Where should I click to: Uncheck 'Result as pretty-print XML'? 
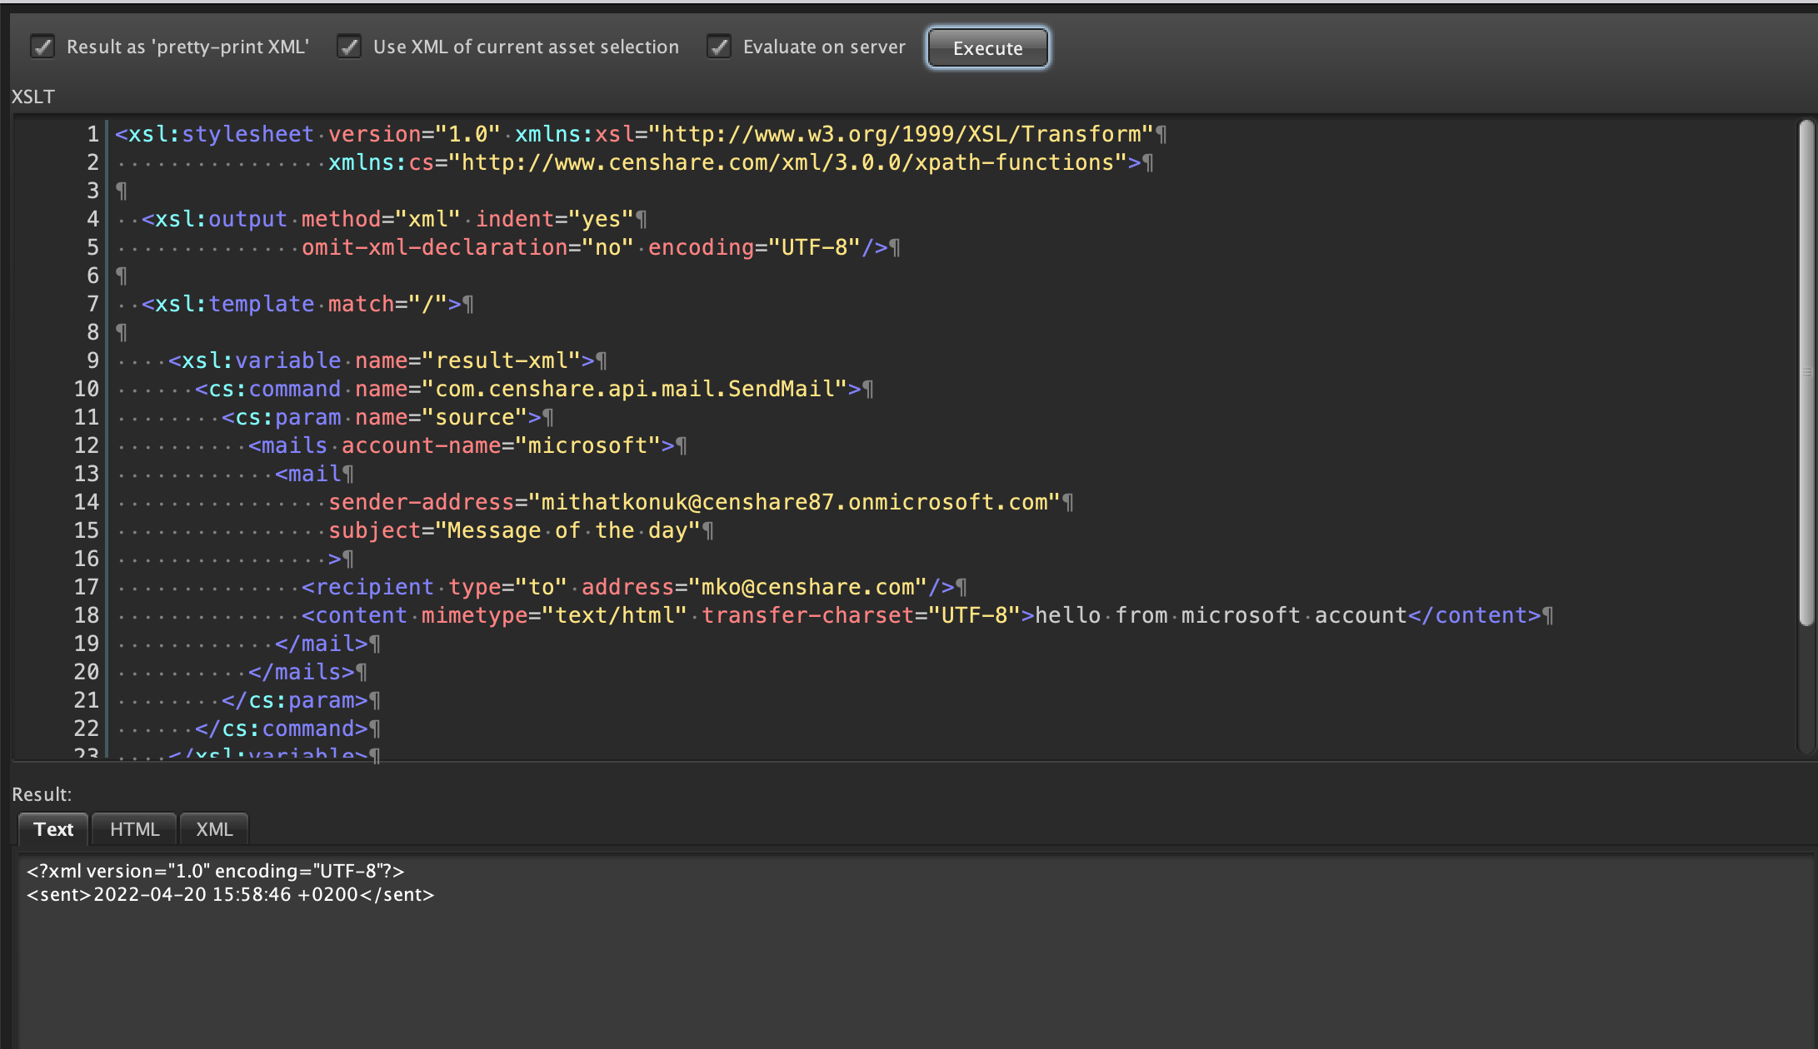[x=42, y=47]
